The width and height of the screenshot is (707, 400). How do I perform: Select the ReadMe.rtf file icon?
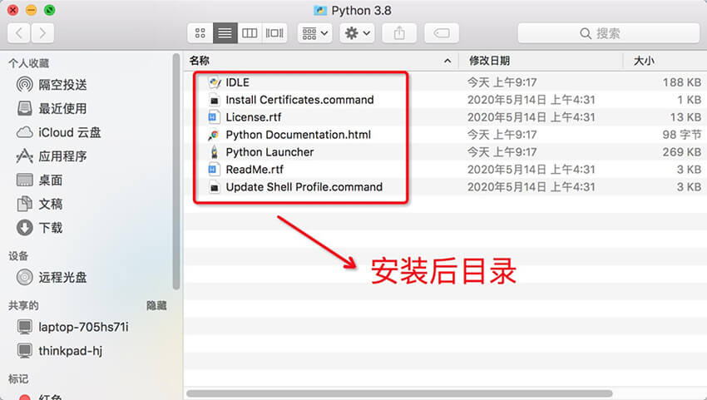(x=213, y=170)
